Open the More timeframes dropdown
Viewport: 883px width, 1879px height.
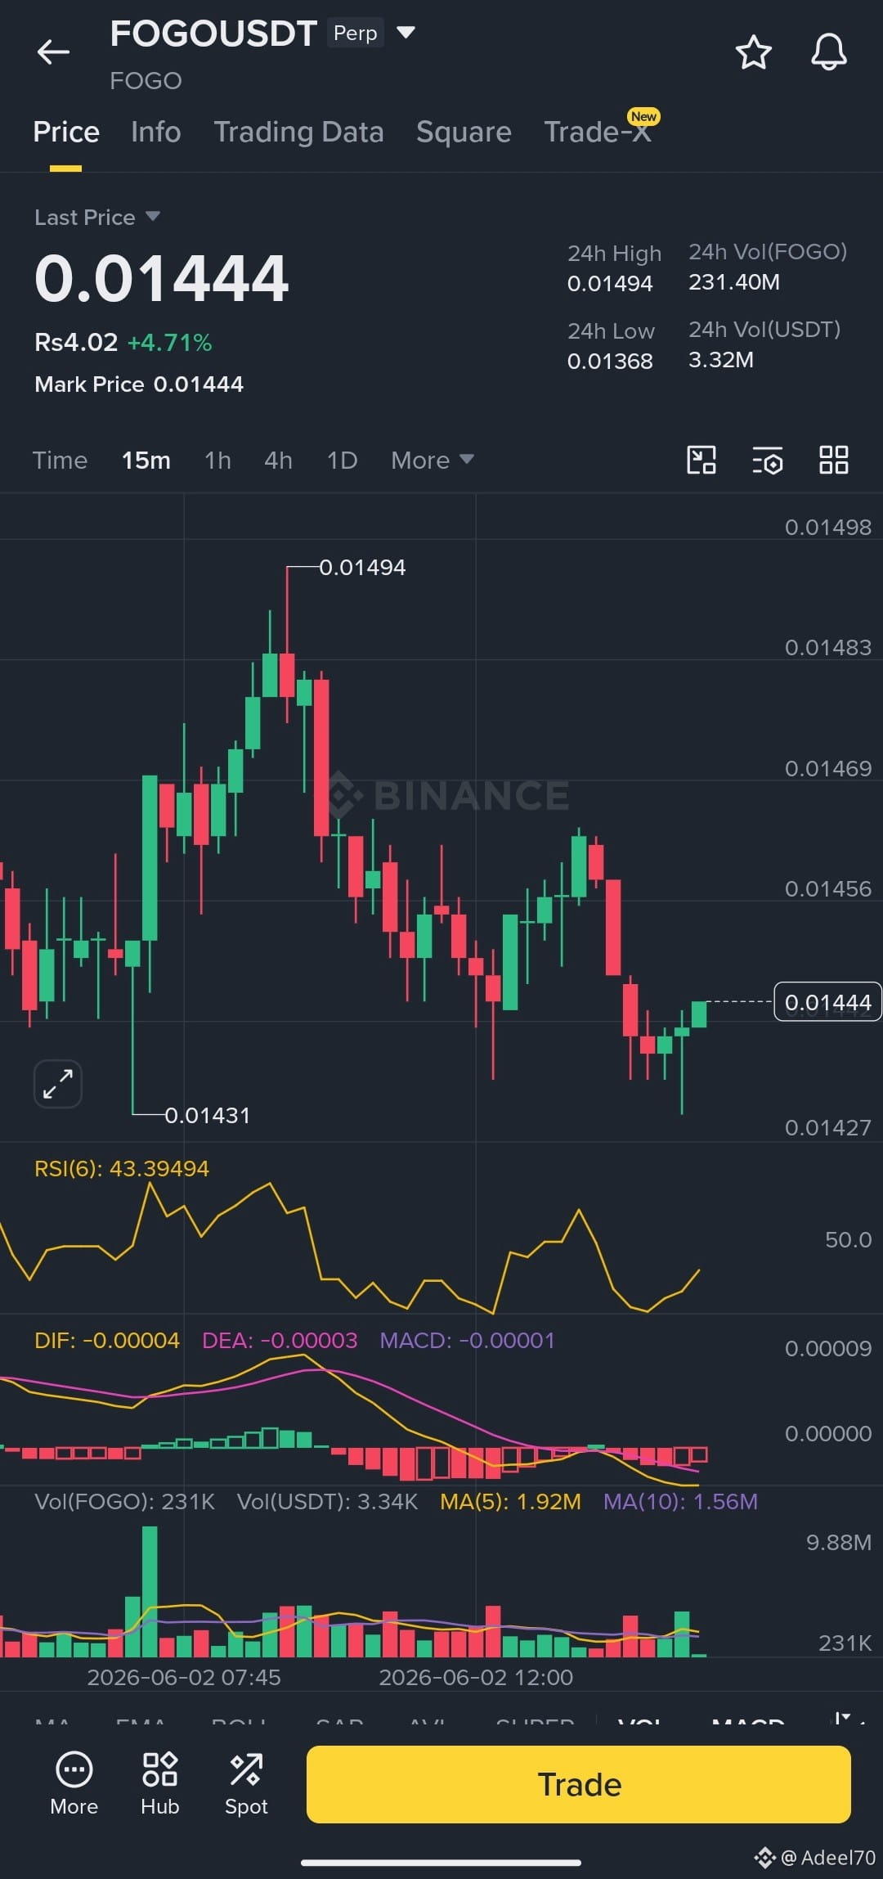point(433,461)
